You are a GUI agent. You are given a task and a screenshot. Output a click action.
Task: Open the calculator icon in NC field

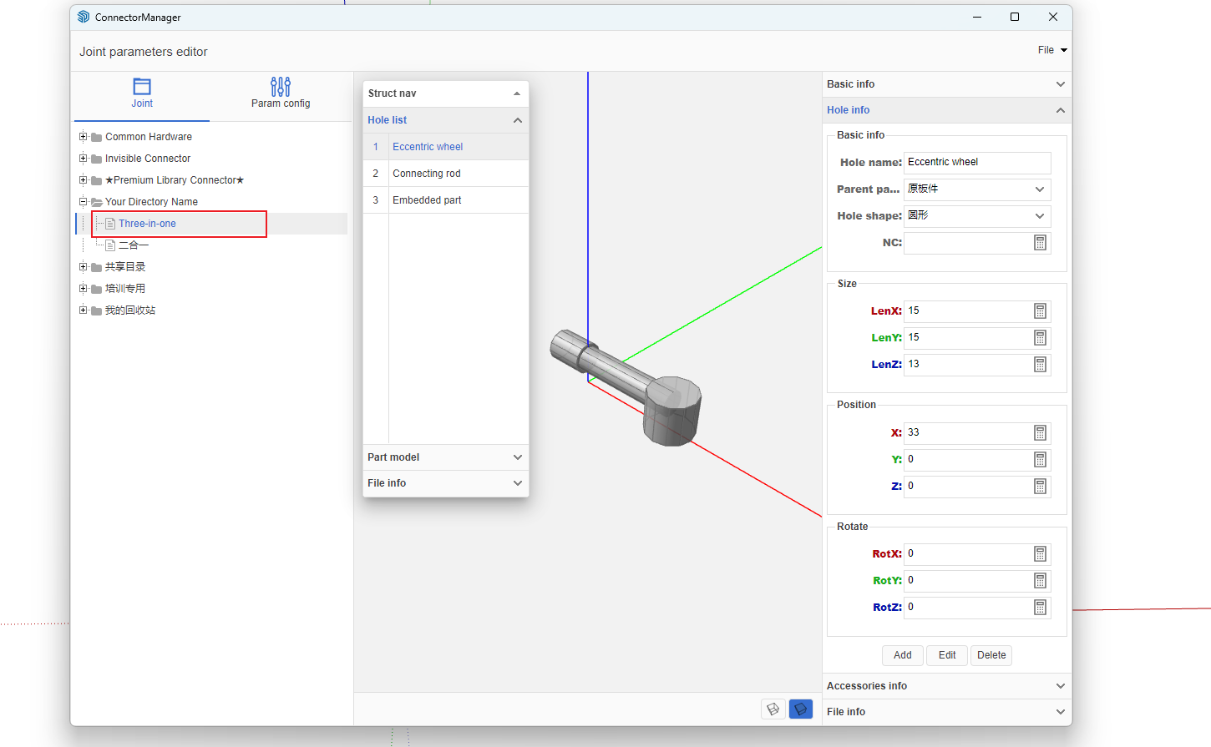[1040, 243]
